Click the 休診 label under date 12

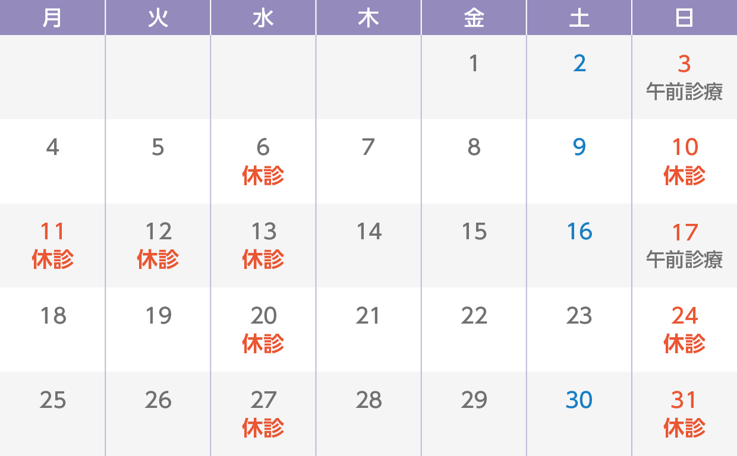pyautogui.click(x=158, y=260)
